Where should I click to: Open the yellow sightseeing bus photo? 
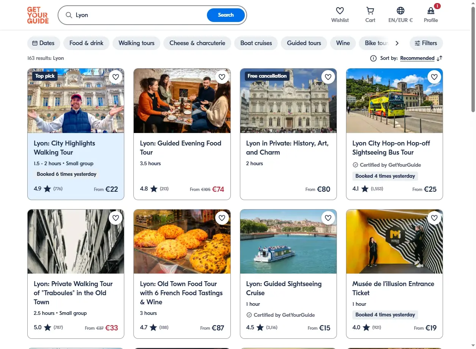click(x=395, y=101)
